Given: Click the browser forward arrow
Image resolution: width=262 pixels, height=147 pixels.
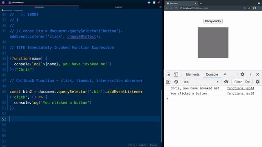Looking at the screenshot, I should click(x=171, y=8).
